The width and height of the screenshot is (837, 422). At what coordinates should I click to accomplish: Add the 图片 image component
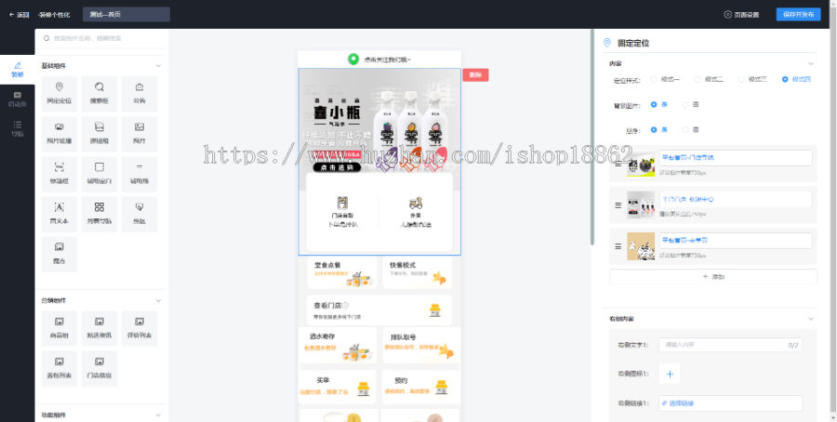click(139, 134)
